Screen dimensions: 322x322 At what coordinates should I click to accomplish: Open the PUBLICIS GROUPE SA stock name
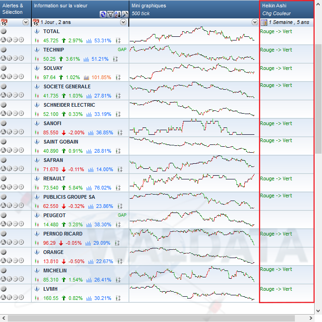pos(69,197)
